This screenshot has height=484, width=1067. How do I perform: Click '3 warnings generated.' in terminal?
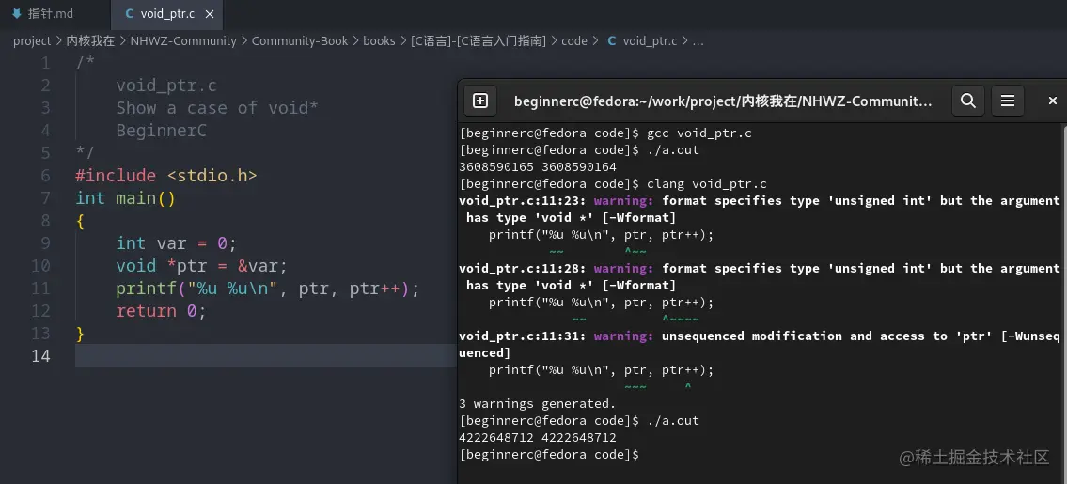538,404
